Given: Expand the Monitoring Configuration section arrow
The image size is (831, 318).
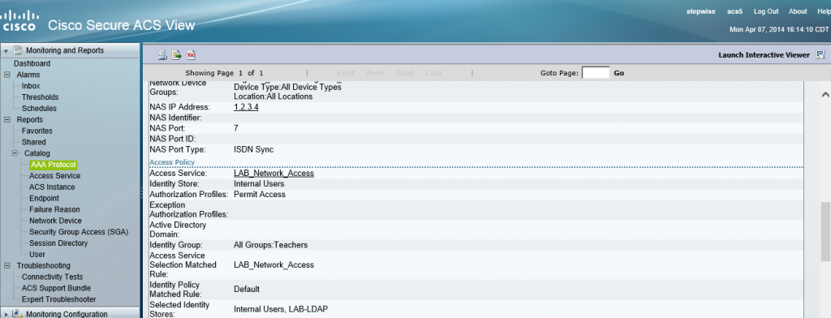Looking at the screenshot, I should [x=6, y=314].
